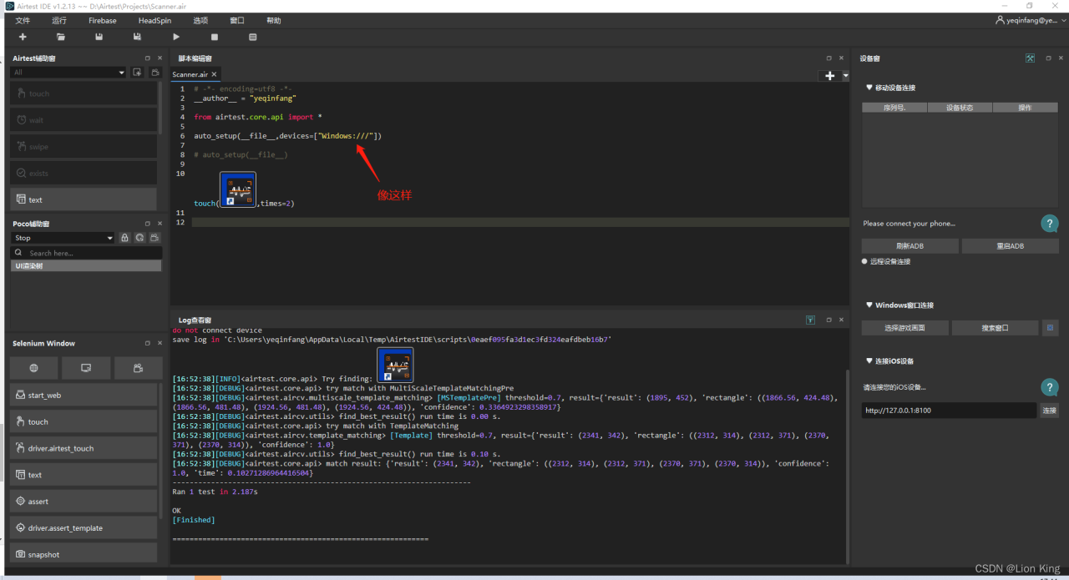Click the Poco refresh inspector icon
1069x580 pixels.
(x=140, y=238)
